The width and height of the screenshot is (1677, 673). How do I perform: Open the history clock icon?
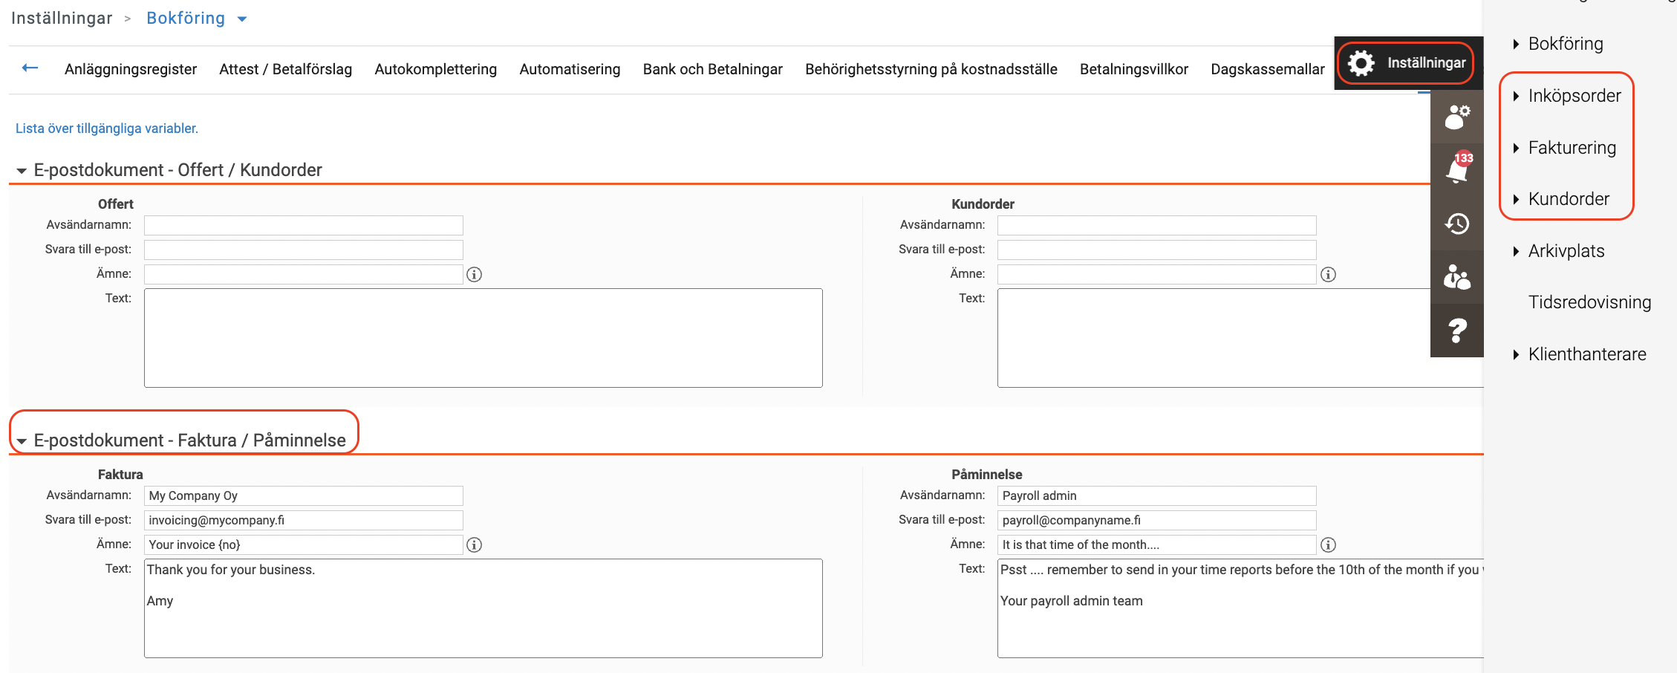[1456, 223]
